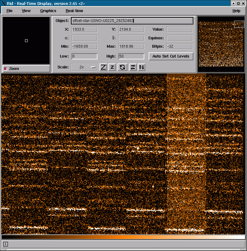
Task: Open the Help menu
Action: click(236, 11)
